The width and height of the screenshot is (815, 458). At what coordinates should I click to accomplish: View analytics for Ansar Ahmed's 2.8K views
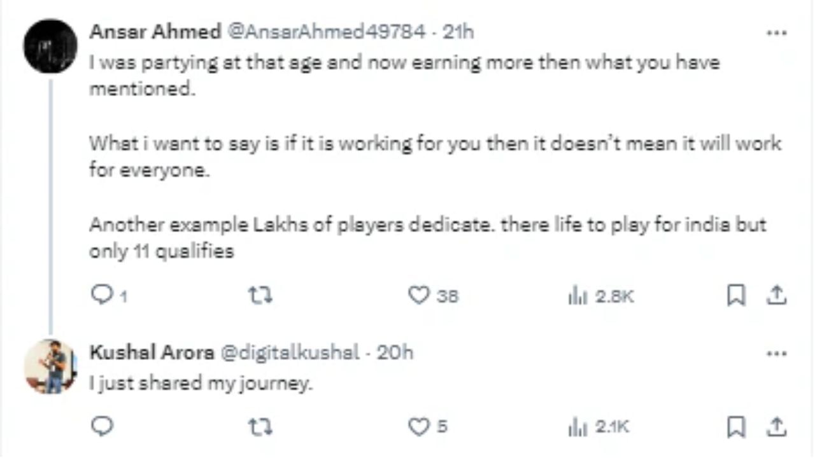point(576,295)
